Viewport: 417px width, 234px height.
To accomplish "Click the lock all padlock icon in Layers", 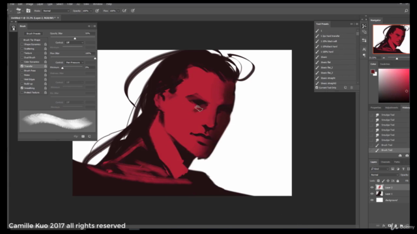I will [397, 181].
